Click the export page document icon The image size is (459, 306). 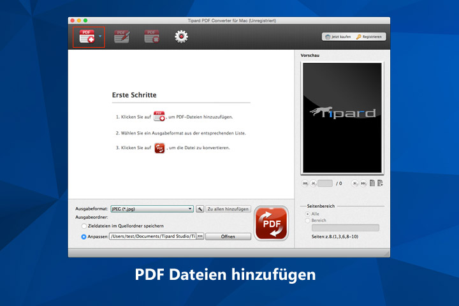[380, 183]
